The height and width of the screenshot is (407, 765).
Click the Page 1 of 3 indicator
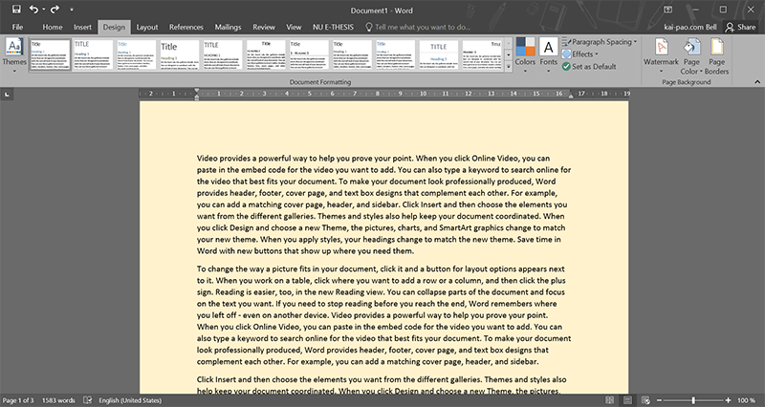[x=19, y=400]
